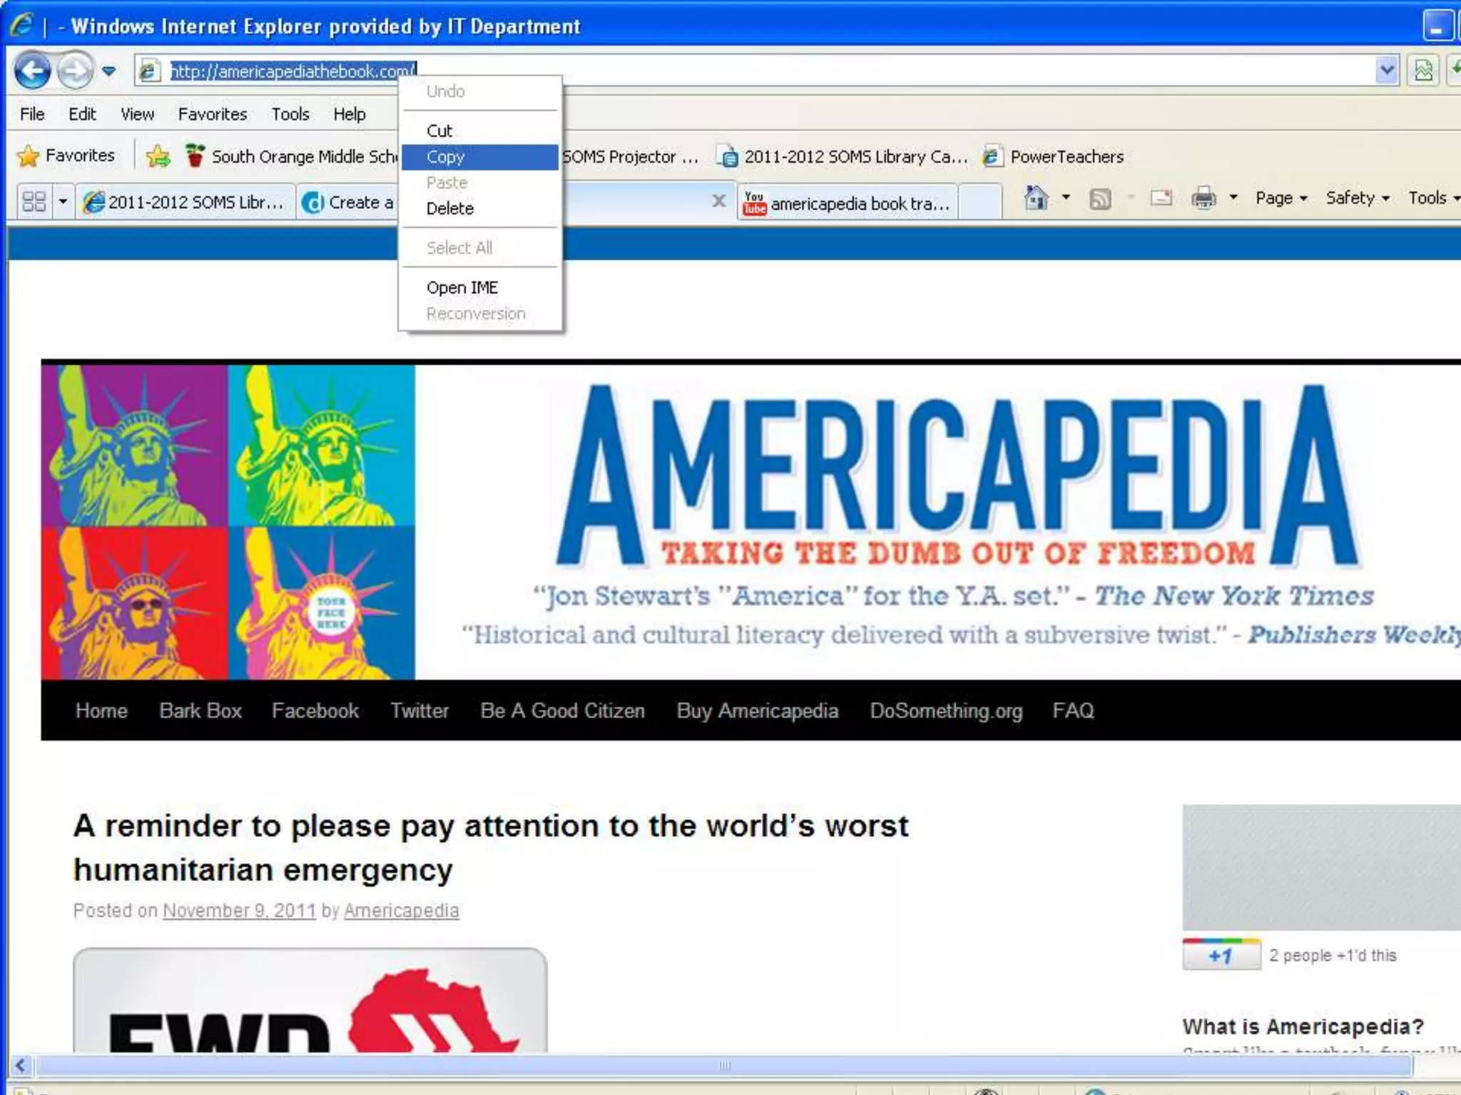The height and width of the screenshot is (1095, 1461).
Task: Click the Forward navigation arrow
Action: click(75, 71)
